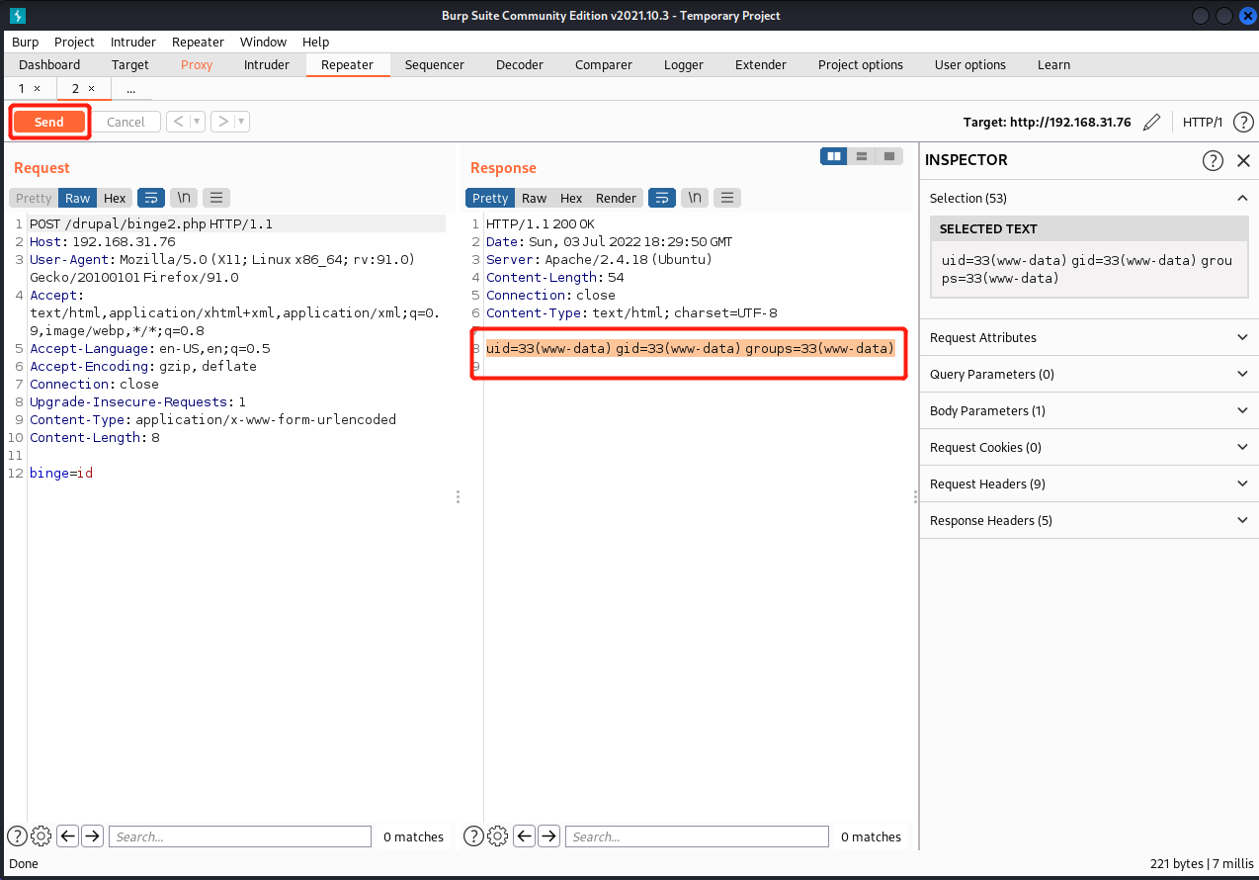The height and width of the screenshot is (880, 1259).
Task: Select combined tabbed layout icon
Action: [x=889, y=156]
